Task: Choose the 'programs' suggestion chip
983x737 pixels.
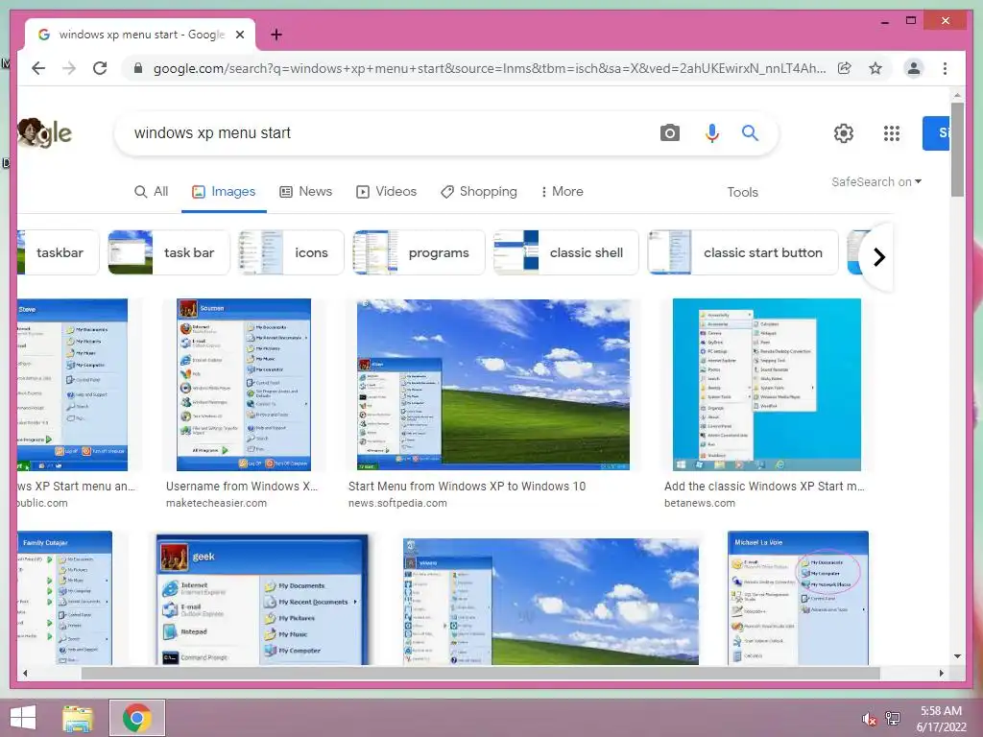Action: pyautogui.click(x=419, y=252)
